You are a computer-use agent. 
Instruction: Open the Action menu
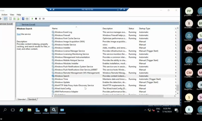(x=4, y=15)
